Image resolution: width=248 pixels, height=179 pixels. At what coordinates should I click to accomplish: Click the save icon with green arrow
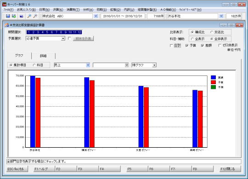(14, 16)
